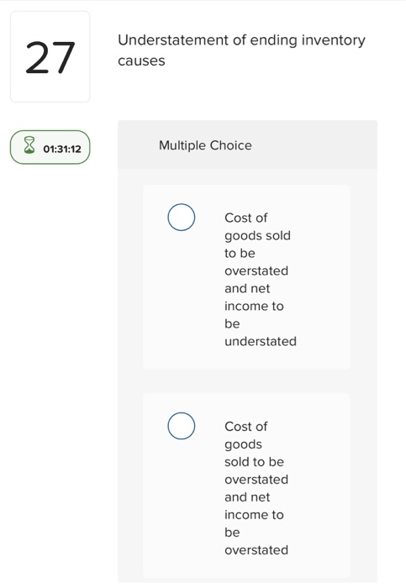Click the hourglass timer icon

(29, 145)
